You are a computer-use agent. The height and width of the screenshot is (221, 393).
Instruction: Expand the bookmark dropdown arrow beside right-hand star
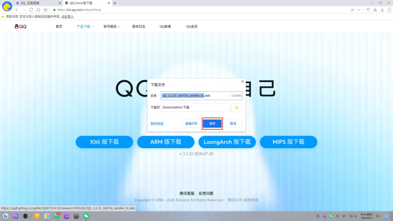(x=359, y=10)
